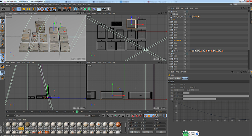Adjust the 宽度 width slider
The height and width of the screenshot is (136, 252).
click(216, 99)
